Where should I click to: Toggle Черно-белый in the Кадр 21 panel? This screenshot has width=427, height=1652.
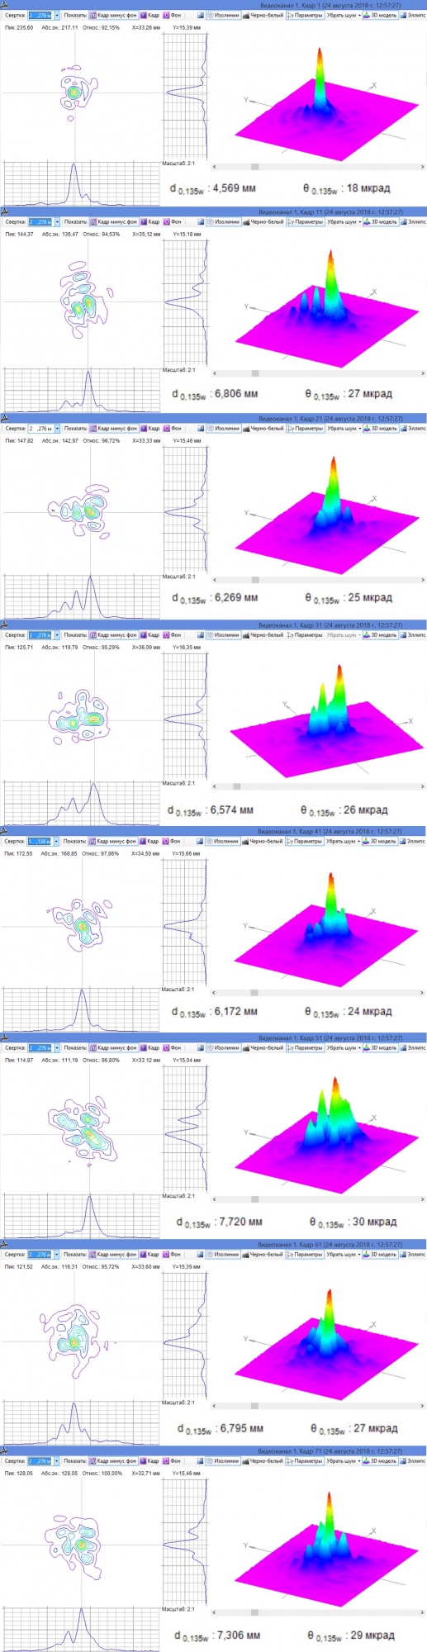pos(263,428)
